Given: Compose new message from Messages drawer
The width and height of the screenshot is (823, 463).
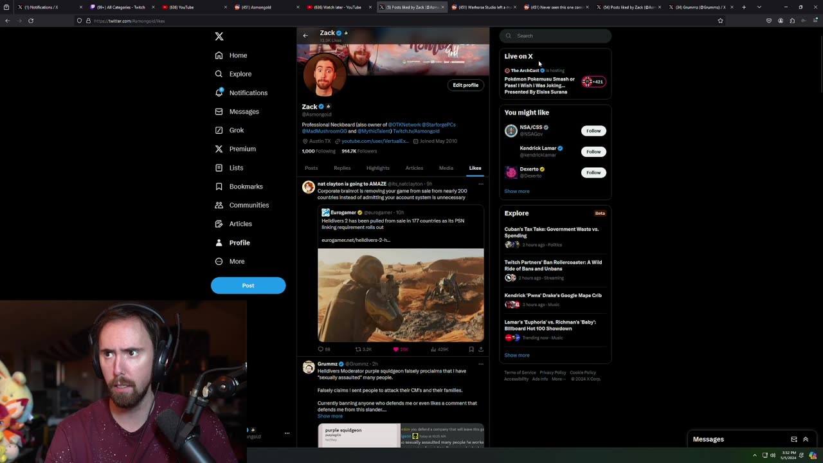Looking at the screenshot, I should 794,439.
